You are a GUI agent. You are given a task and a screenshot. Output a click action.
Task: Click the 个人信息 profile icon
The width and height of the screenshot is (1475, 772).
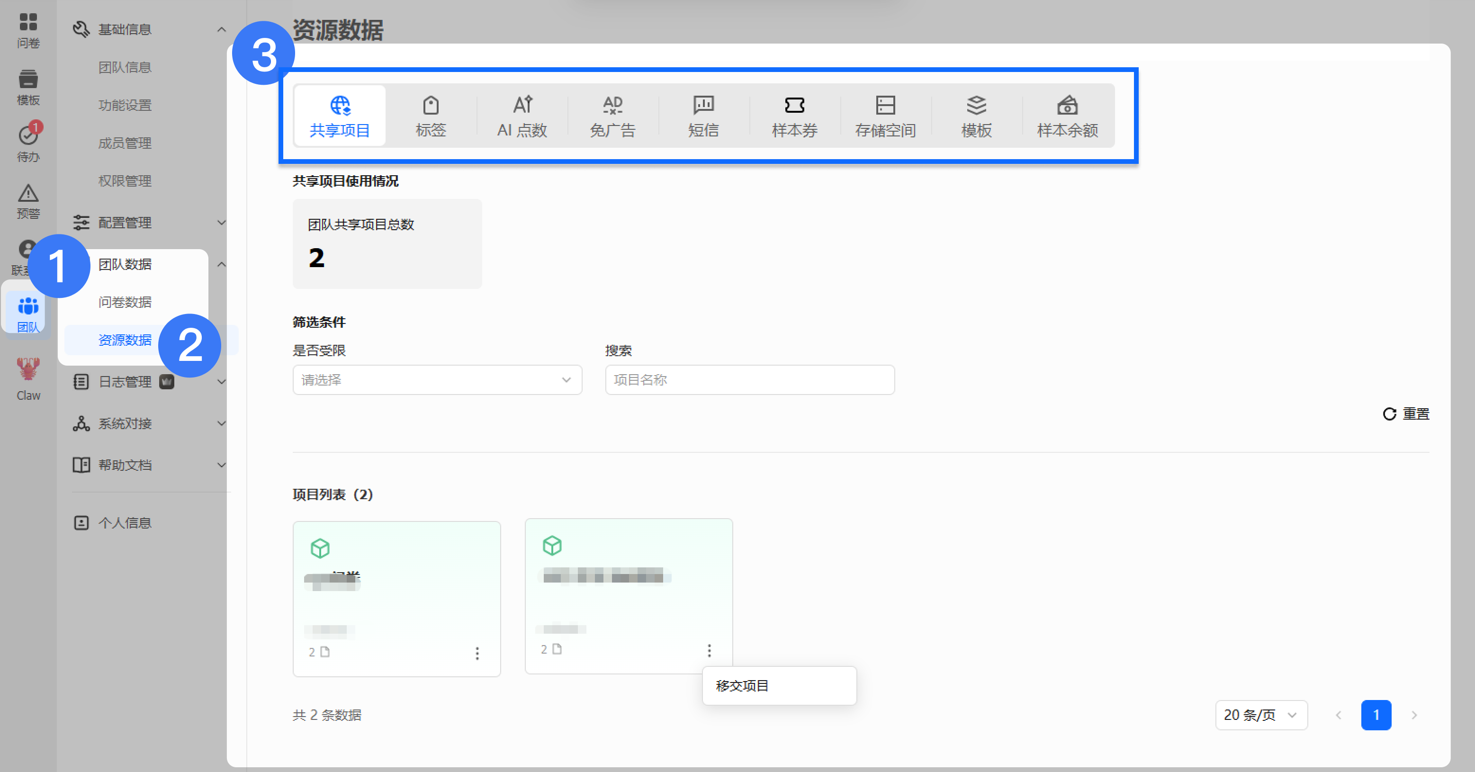point(81,522)
